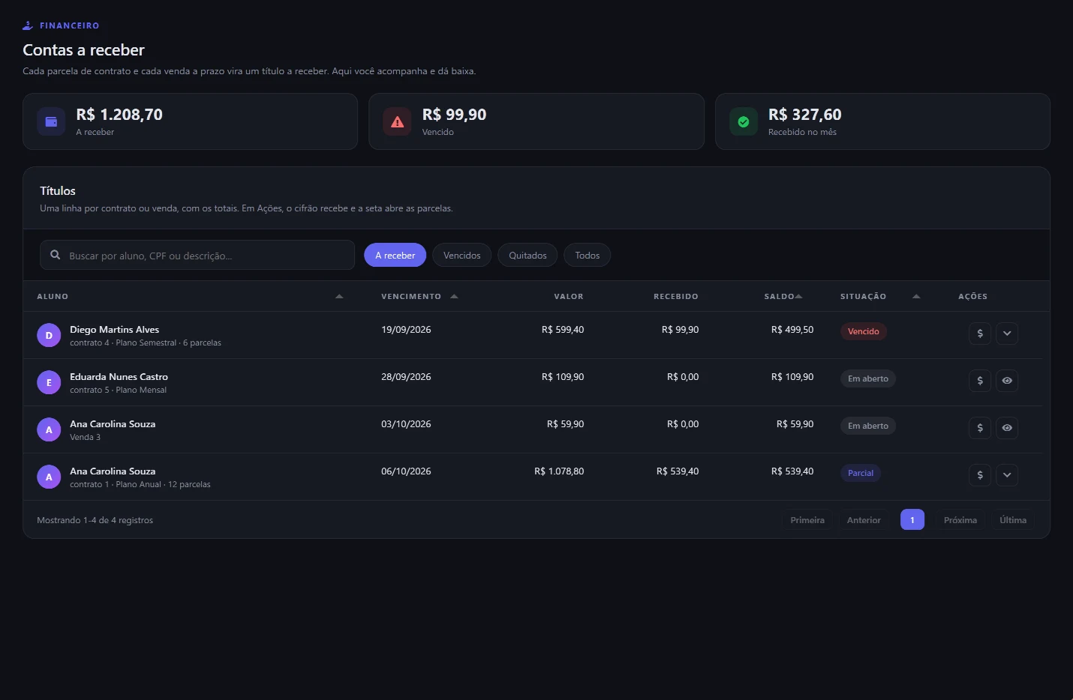Screen dimensions: 1073x700
Task: Click the due date 19/09/2026
Action: tap(406, 330)
